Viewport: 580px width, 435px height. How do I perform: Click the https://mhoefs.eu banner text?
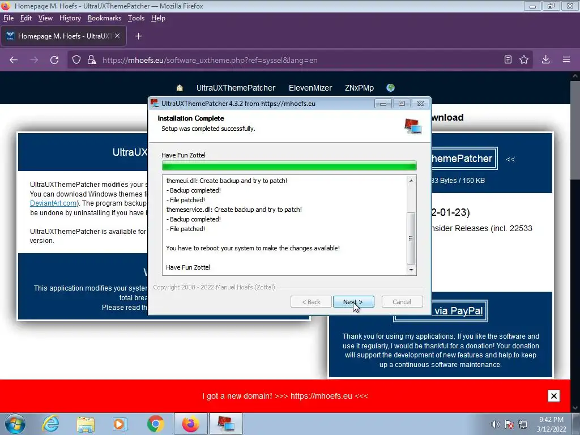pos(321,396)
